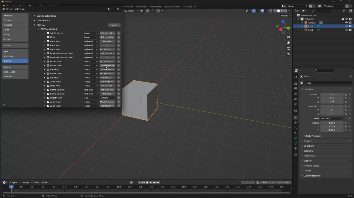Click Restore button for 3D View keymap
Screen dimensions: 354x198
click(x=114, y=25)
